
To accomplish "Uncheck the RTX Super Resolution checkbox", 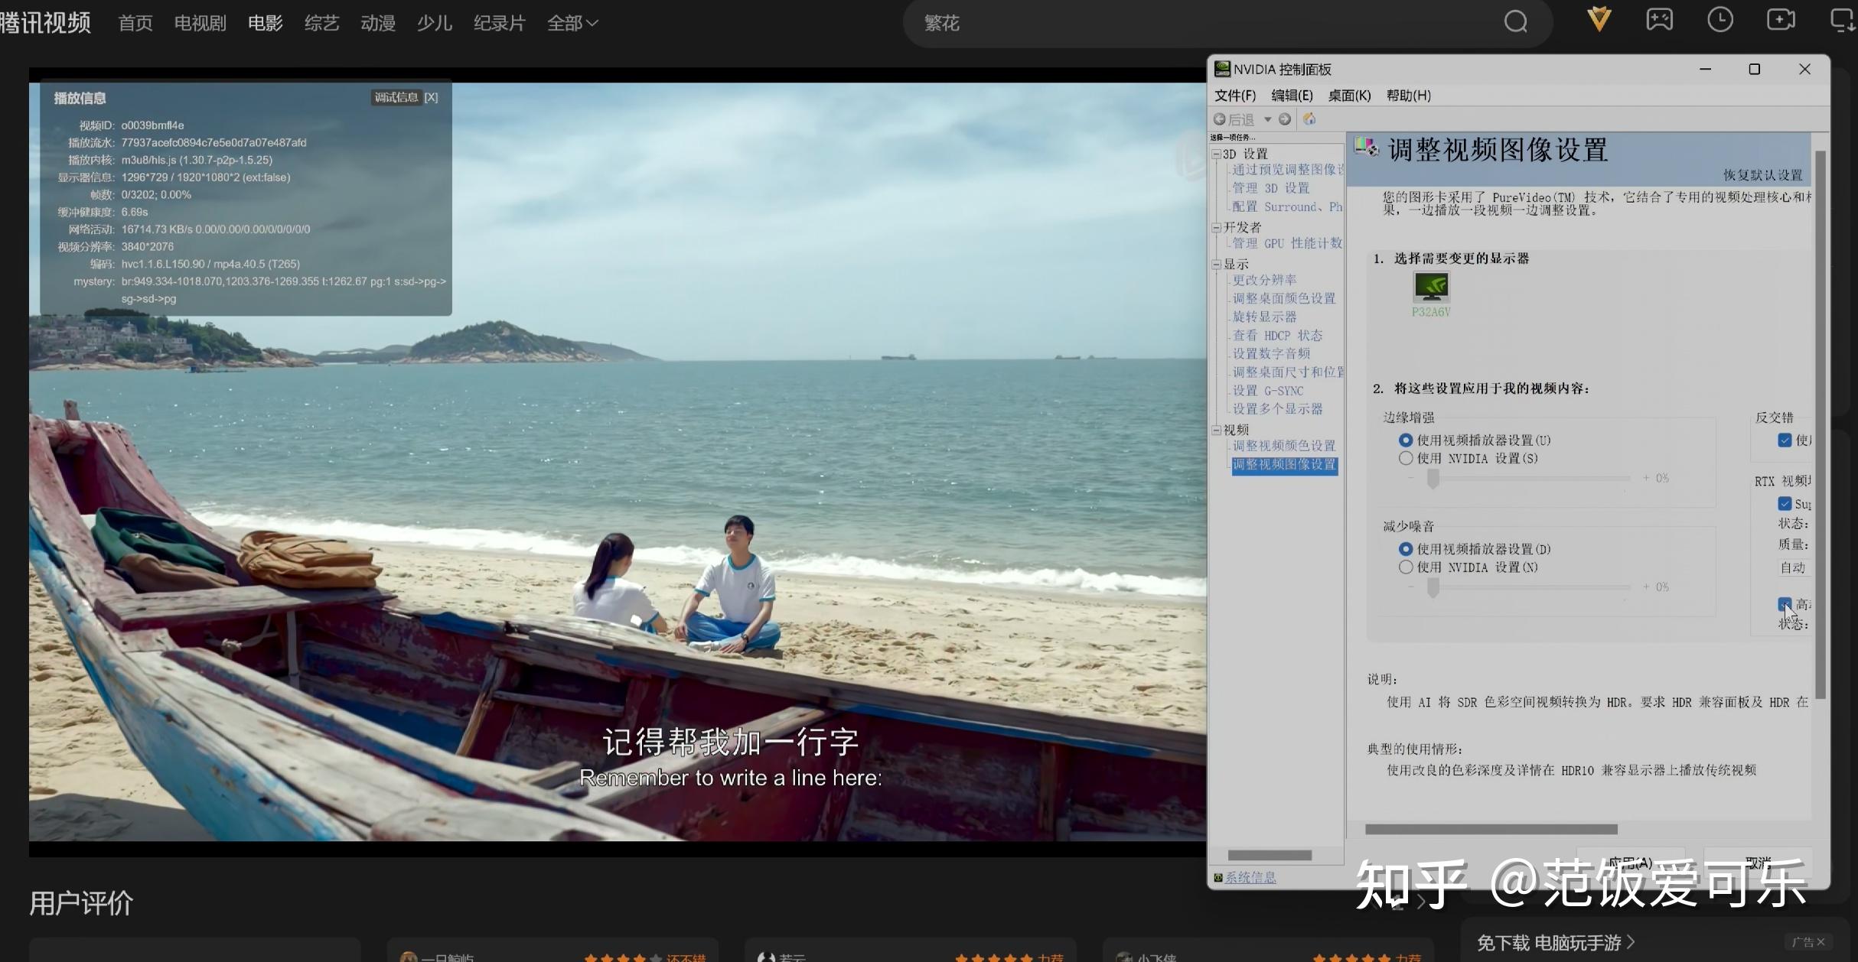I will pyautogui.click(x=1786, y=503).
